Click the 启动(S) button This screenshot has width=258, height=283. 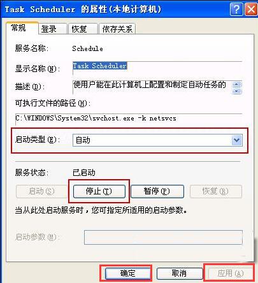pos(41,191)
